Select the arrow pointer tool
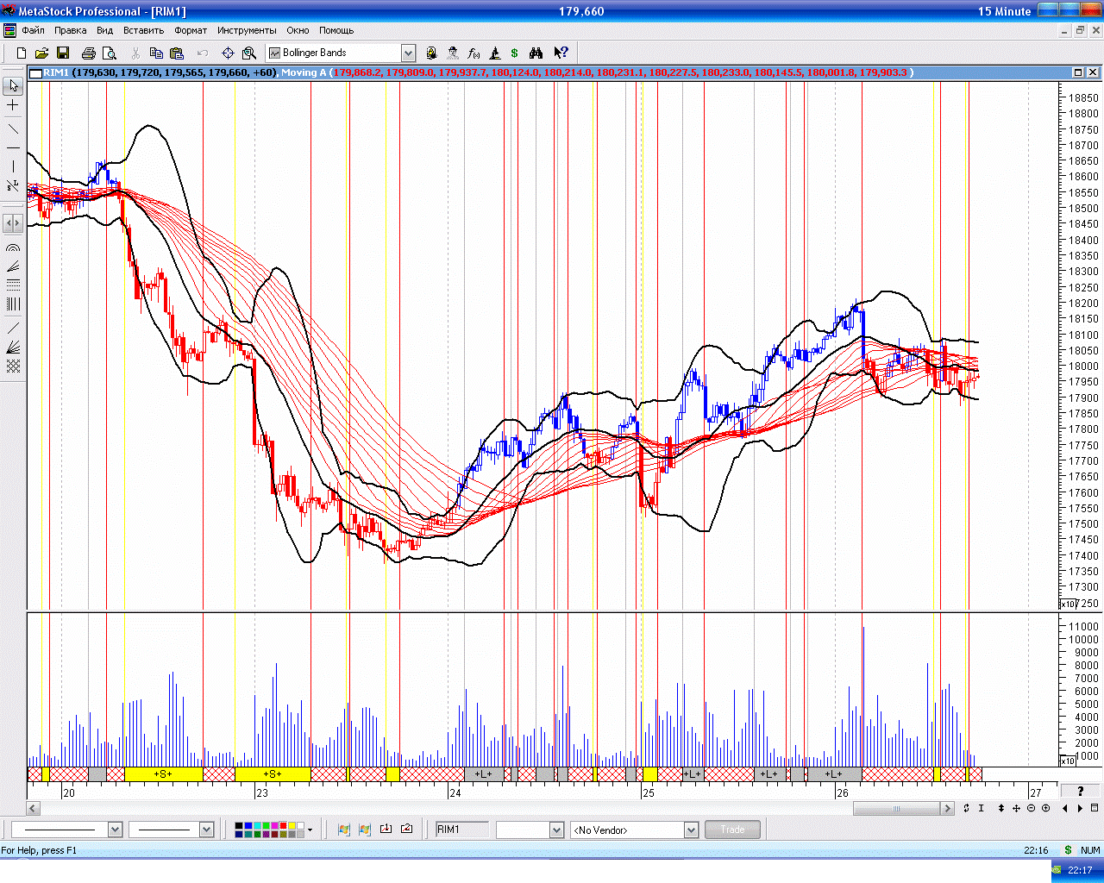 pos(13,86)
